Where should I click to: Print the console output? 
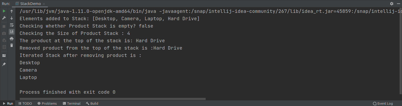pyautogui.click(x=12, y=39)
